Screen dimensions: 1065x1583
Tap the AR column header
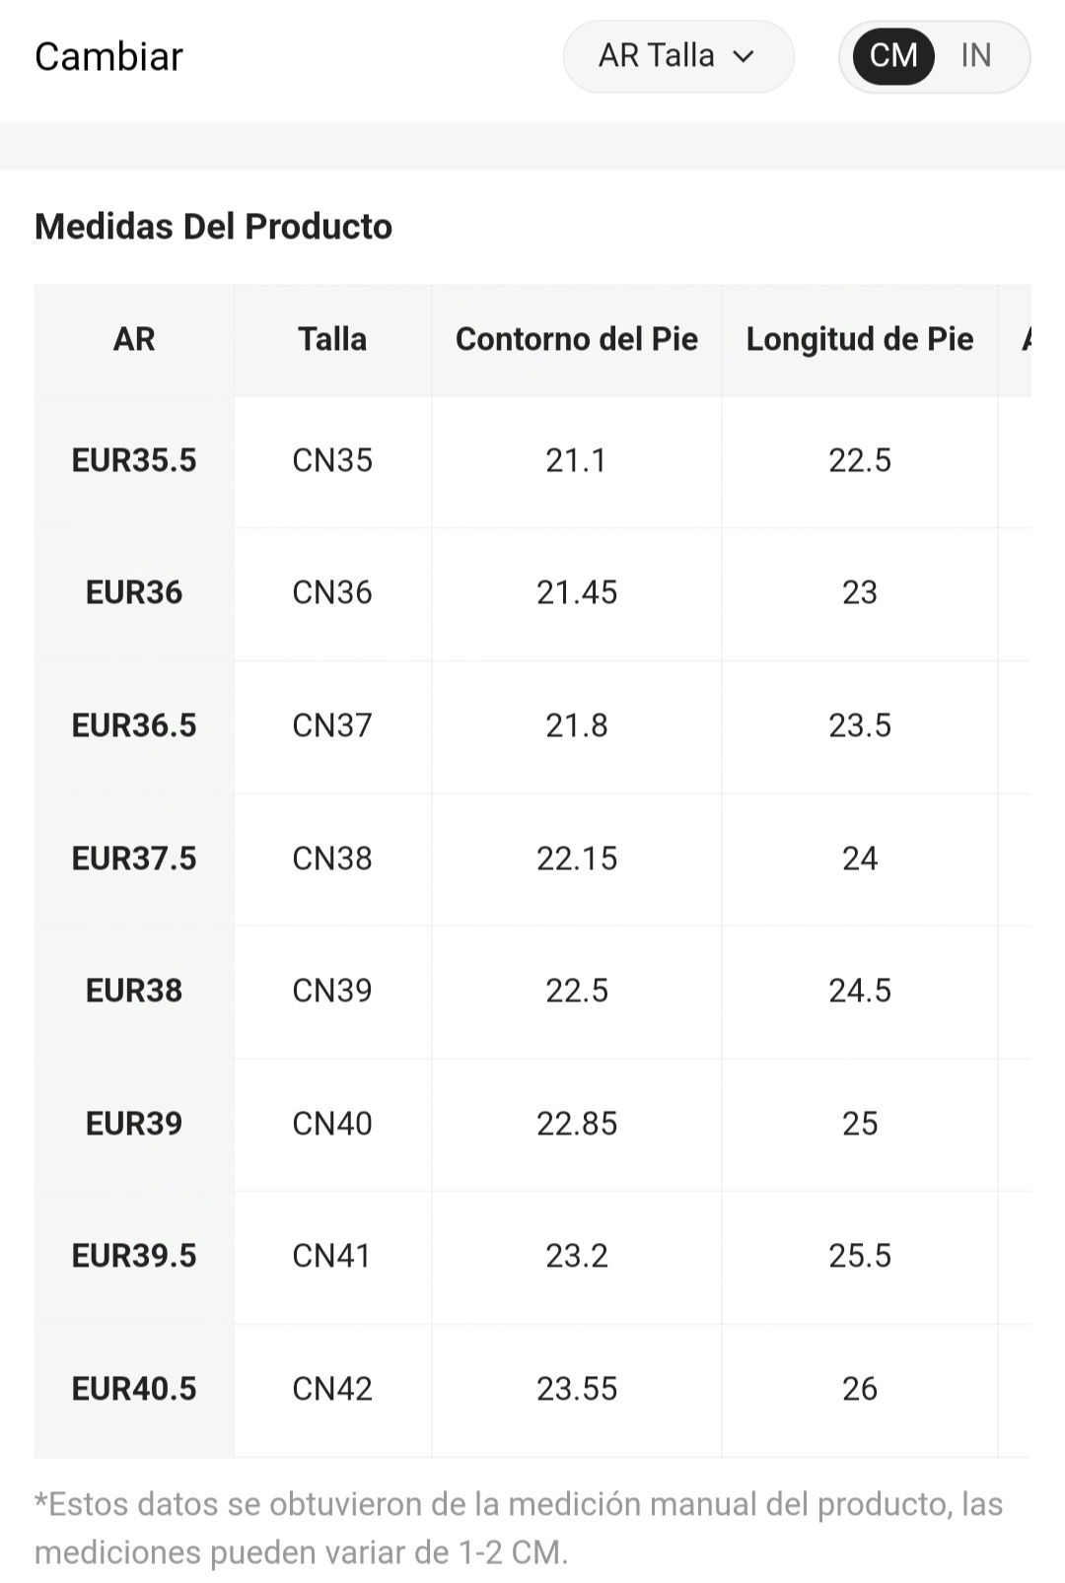coord(134,340)
